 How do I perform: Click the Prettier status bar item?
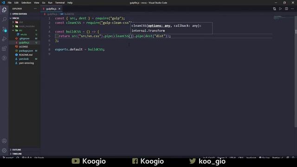278,157
